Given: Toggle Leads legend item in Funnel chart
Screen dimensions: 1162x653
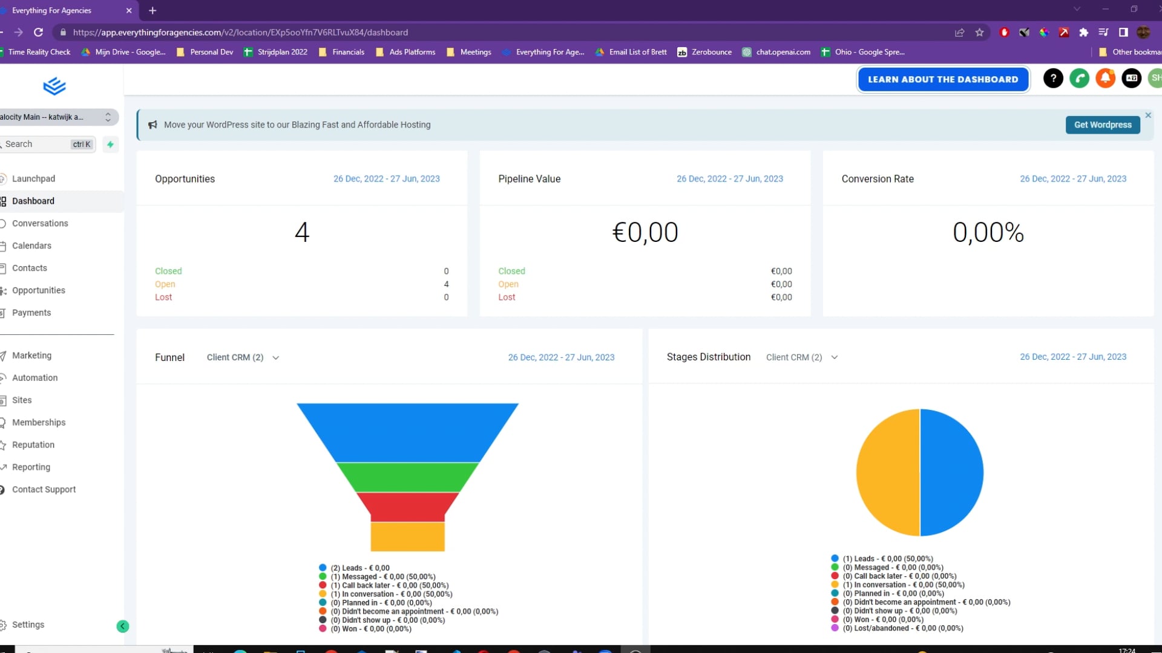Looking at the screenshot, I should [x=354, y=568].
